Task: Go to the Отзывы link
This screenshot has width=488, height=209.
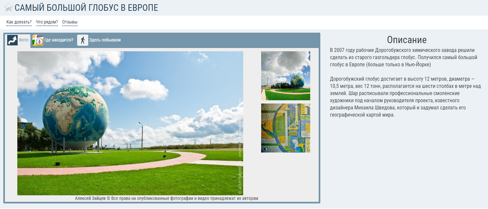Action: tap(70, 22)
